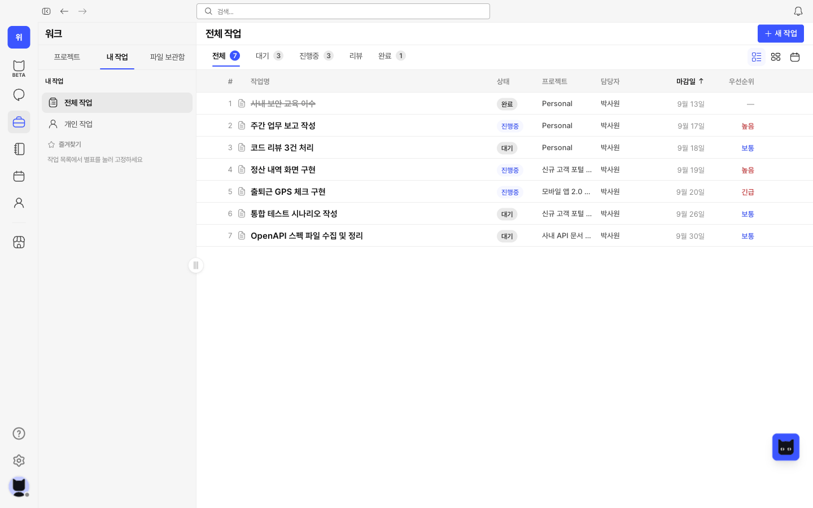Go back with the left arrow
The width and height of the screenshot is (813, 508).
click(64, 11)
